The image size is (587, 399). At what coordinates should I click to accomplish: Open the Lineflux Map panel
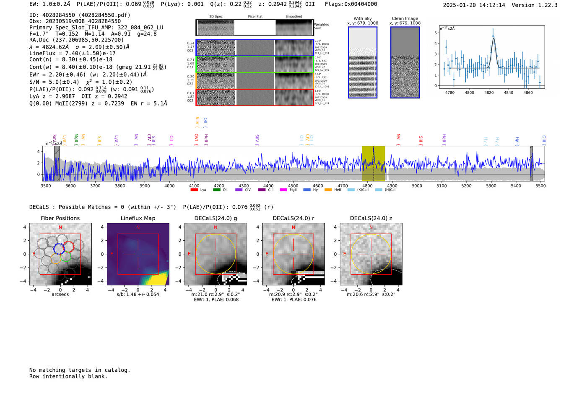[x=138, y=254]
